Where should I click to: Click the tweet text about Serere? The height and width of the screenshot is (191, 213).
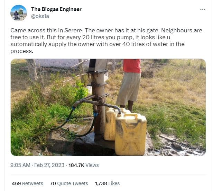pos(106,41)
